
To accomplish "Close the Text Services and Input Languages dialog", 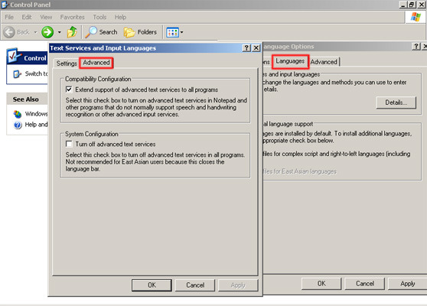I will click(x=256, y=48).
